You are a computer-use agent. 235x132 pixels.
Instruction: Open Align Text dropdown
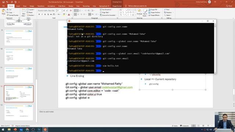tap(105, 12)
